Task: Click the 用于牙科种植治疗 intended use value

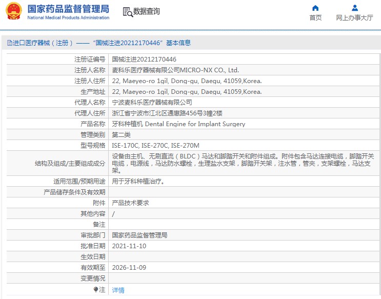Action: tap(138, 182)
